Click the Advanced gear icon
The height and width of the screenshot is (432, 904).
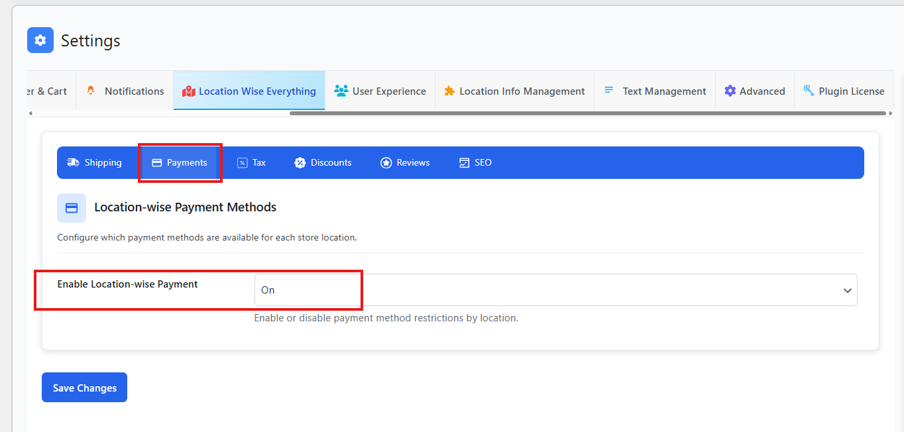pyautogui.click(x=730, y=91)
